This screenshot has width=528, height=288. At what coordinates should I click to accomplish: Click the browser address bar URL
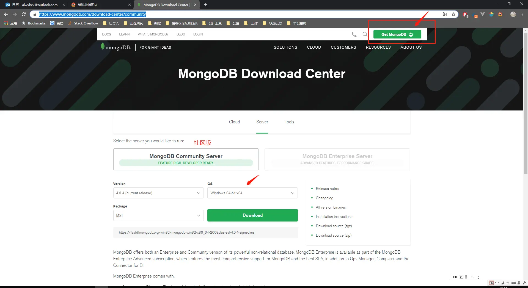(92, 14)
